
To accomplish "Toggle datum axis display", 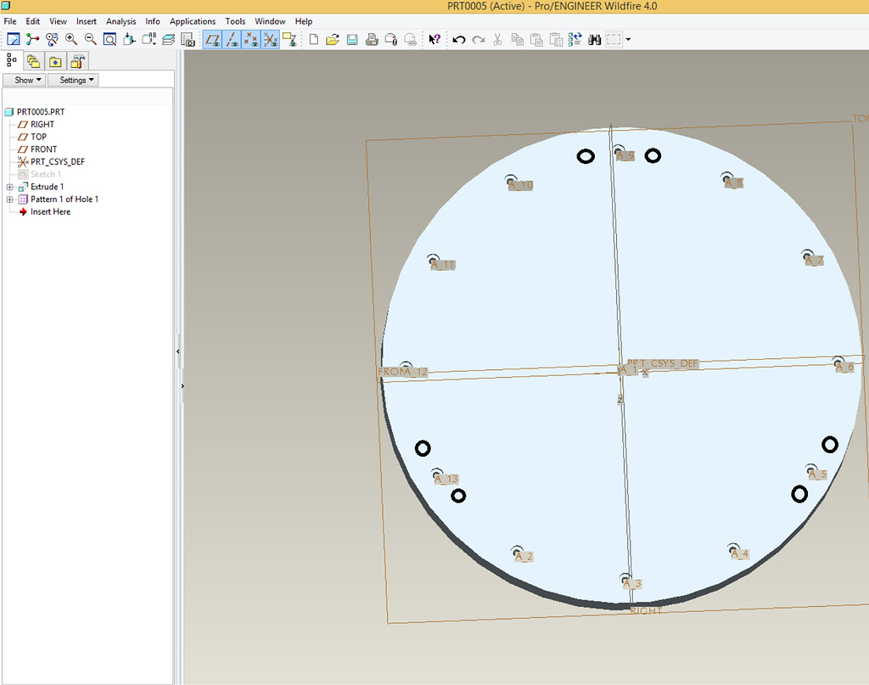I will click(233, 39).
